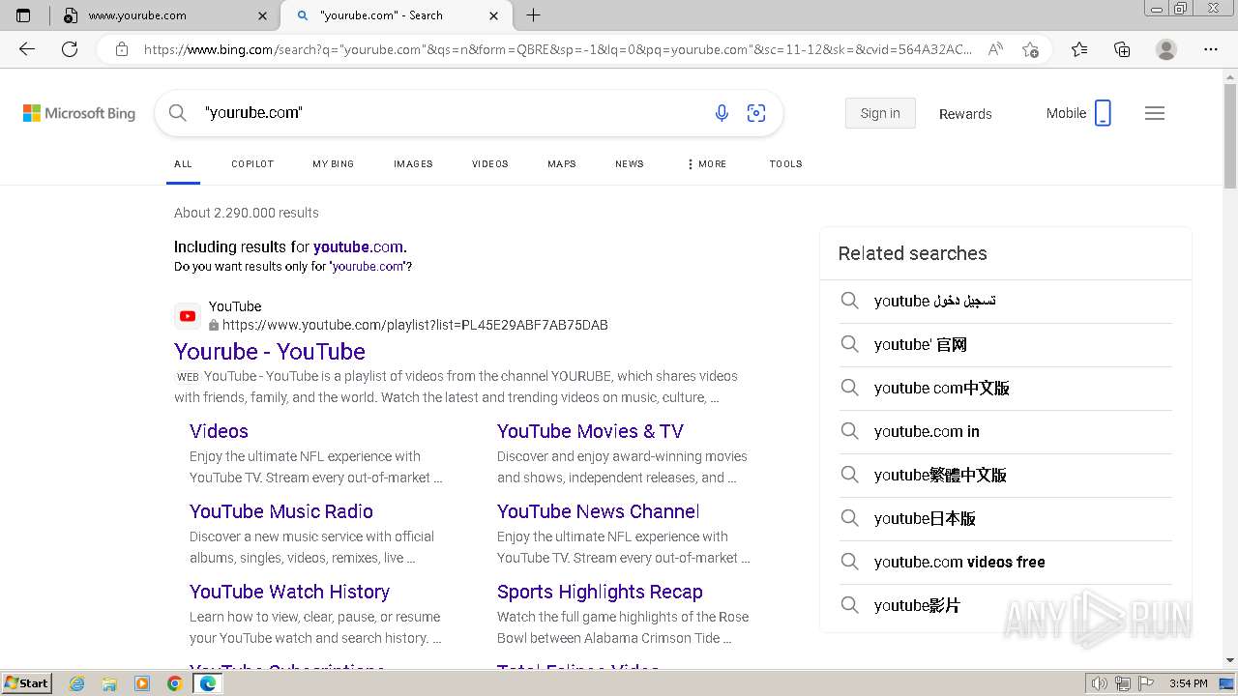Click the volume speaker tray icon
Screen dimensions: 1238x696
(1100, 683)
